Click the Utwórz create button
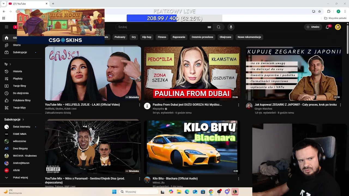The height and width of the screenshot is (196, 349). (313, 27)
